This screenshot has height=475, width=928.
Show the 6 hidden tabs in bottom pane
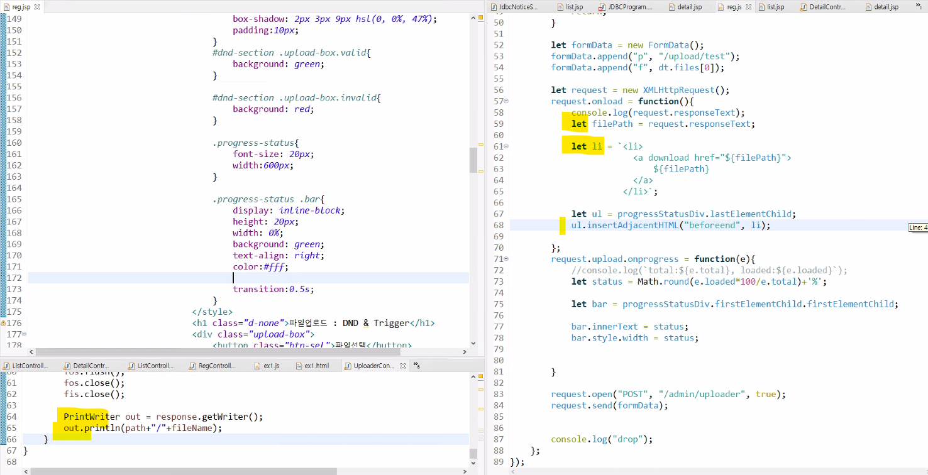[x=417, y=365]
